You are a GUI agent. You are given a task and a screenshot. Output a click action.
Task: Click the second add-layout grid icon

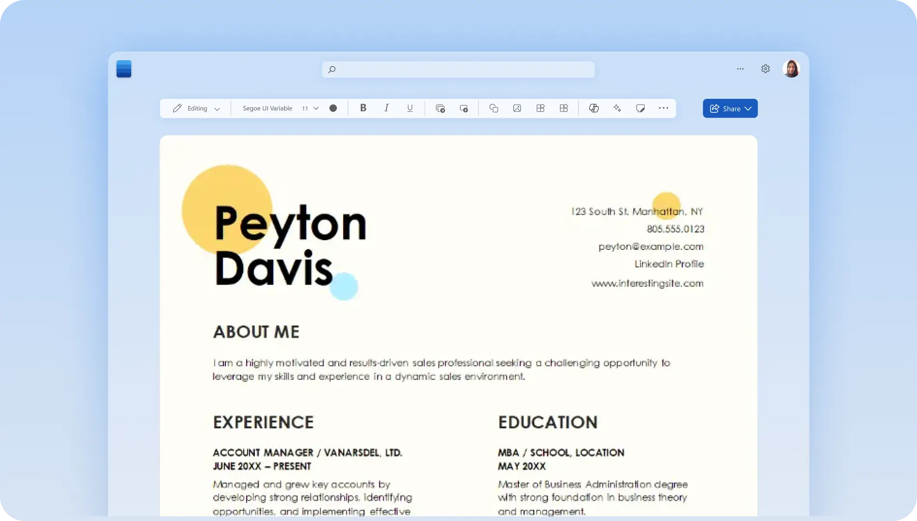click(x=564, y=108)
